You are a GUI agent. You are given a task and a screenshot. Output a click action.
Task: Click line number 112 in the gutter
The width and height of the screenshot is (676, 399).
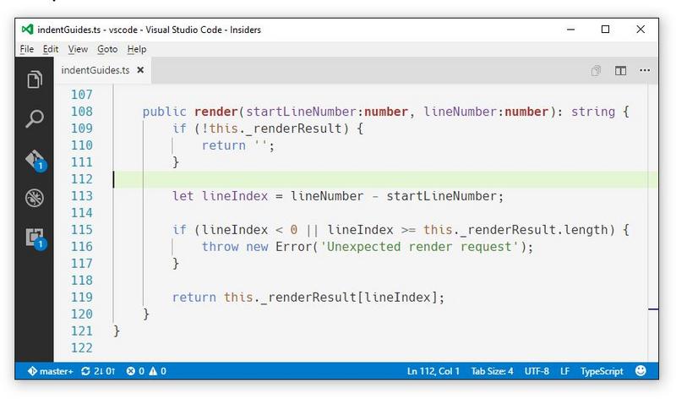82,179
